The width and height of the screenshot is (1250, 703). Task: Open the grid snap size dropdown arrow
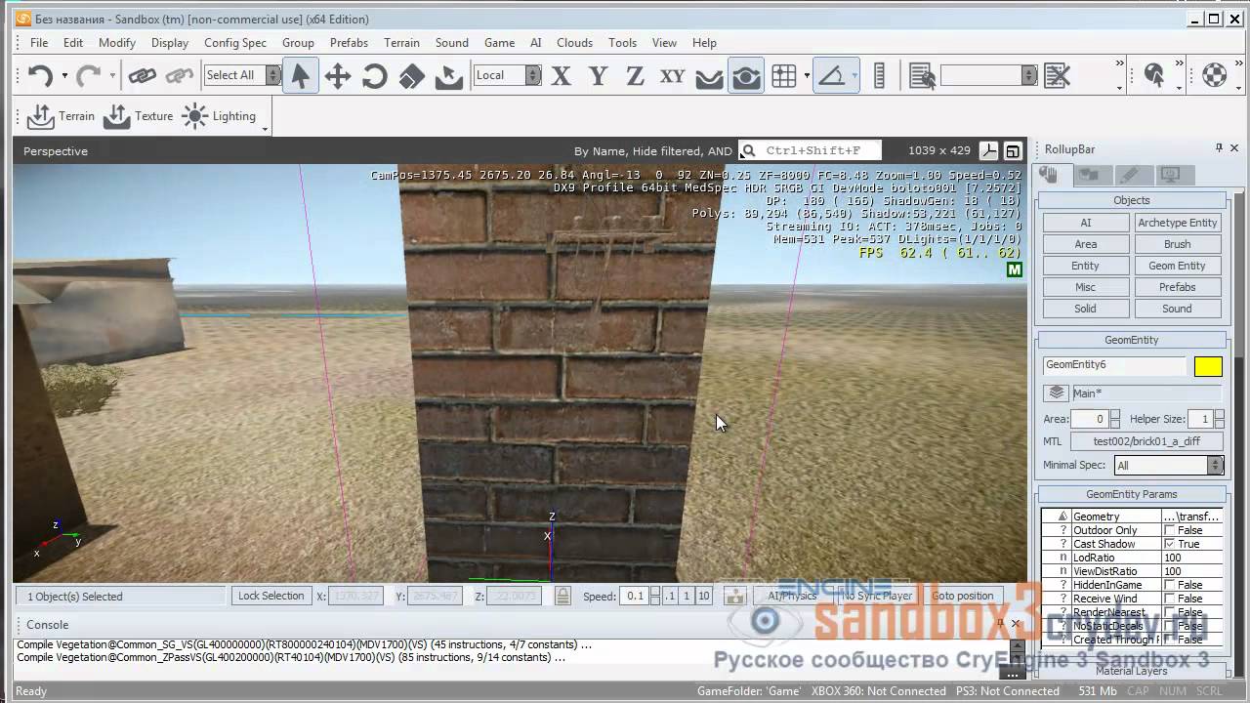[807, 75]
